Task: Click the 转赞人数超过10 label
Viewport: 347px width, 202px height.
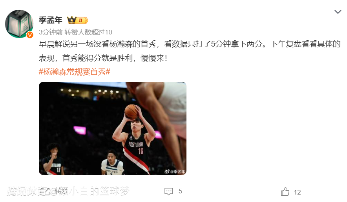Action: click(x=88, y=32)
